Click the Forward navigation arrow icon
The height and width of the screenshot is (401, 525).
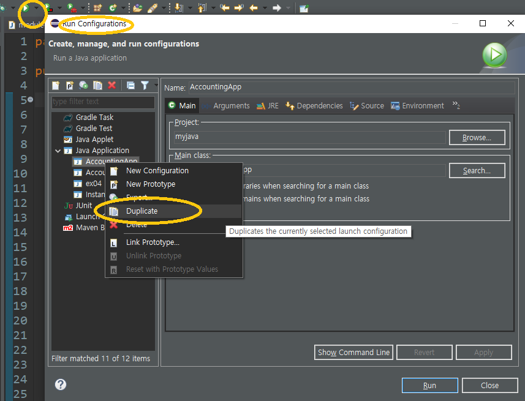pyautogui.click(x=276, y=8)
